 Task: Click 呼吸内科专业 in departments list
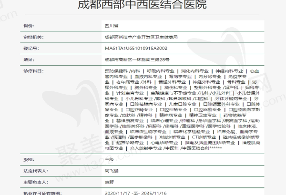point(161,71)
